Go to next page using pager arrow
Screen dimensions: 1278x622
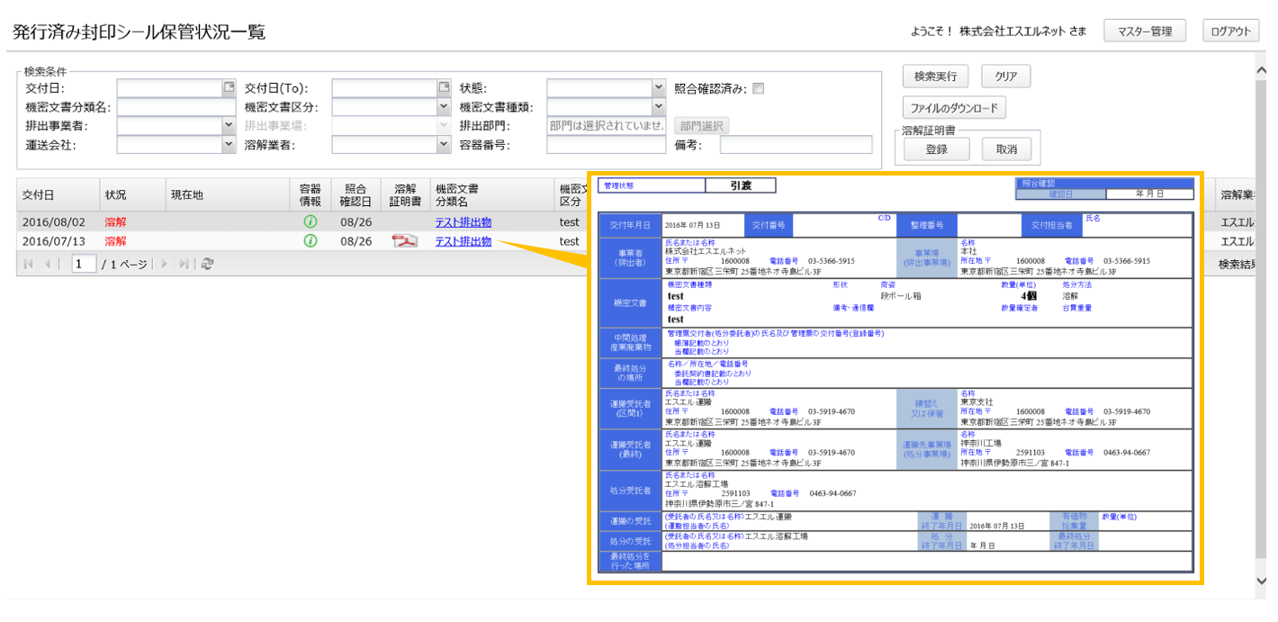[165, 264]
